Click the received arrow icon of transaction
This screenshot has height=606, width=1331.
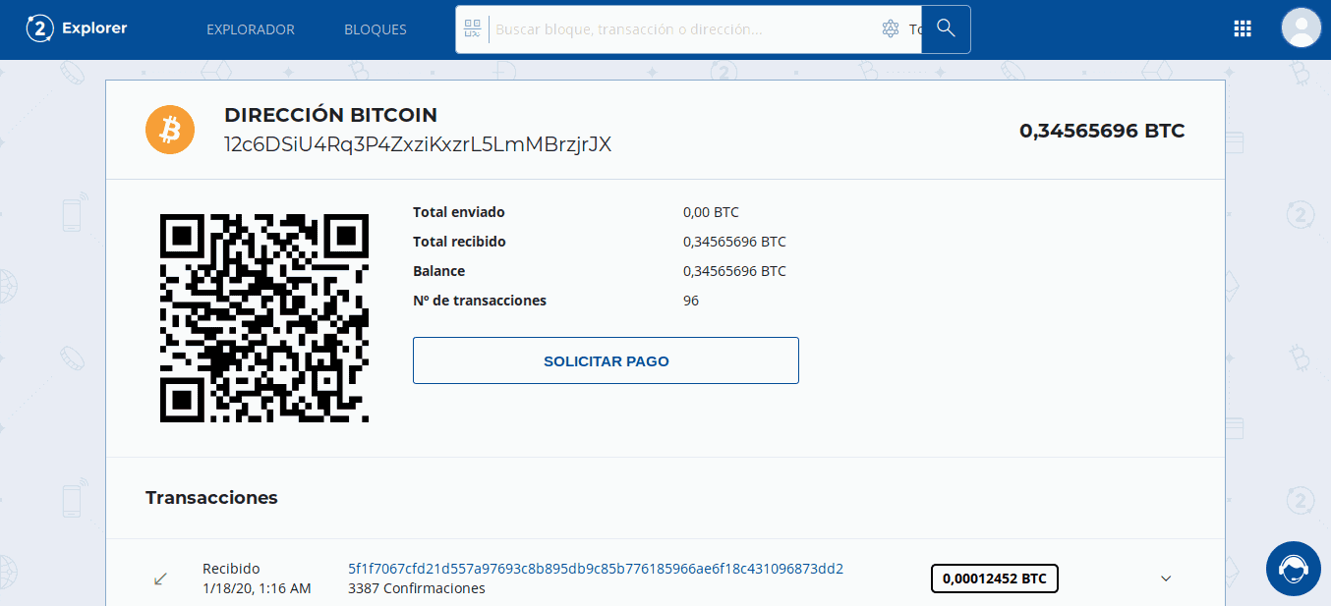point(161,579)
